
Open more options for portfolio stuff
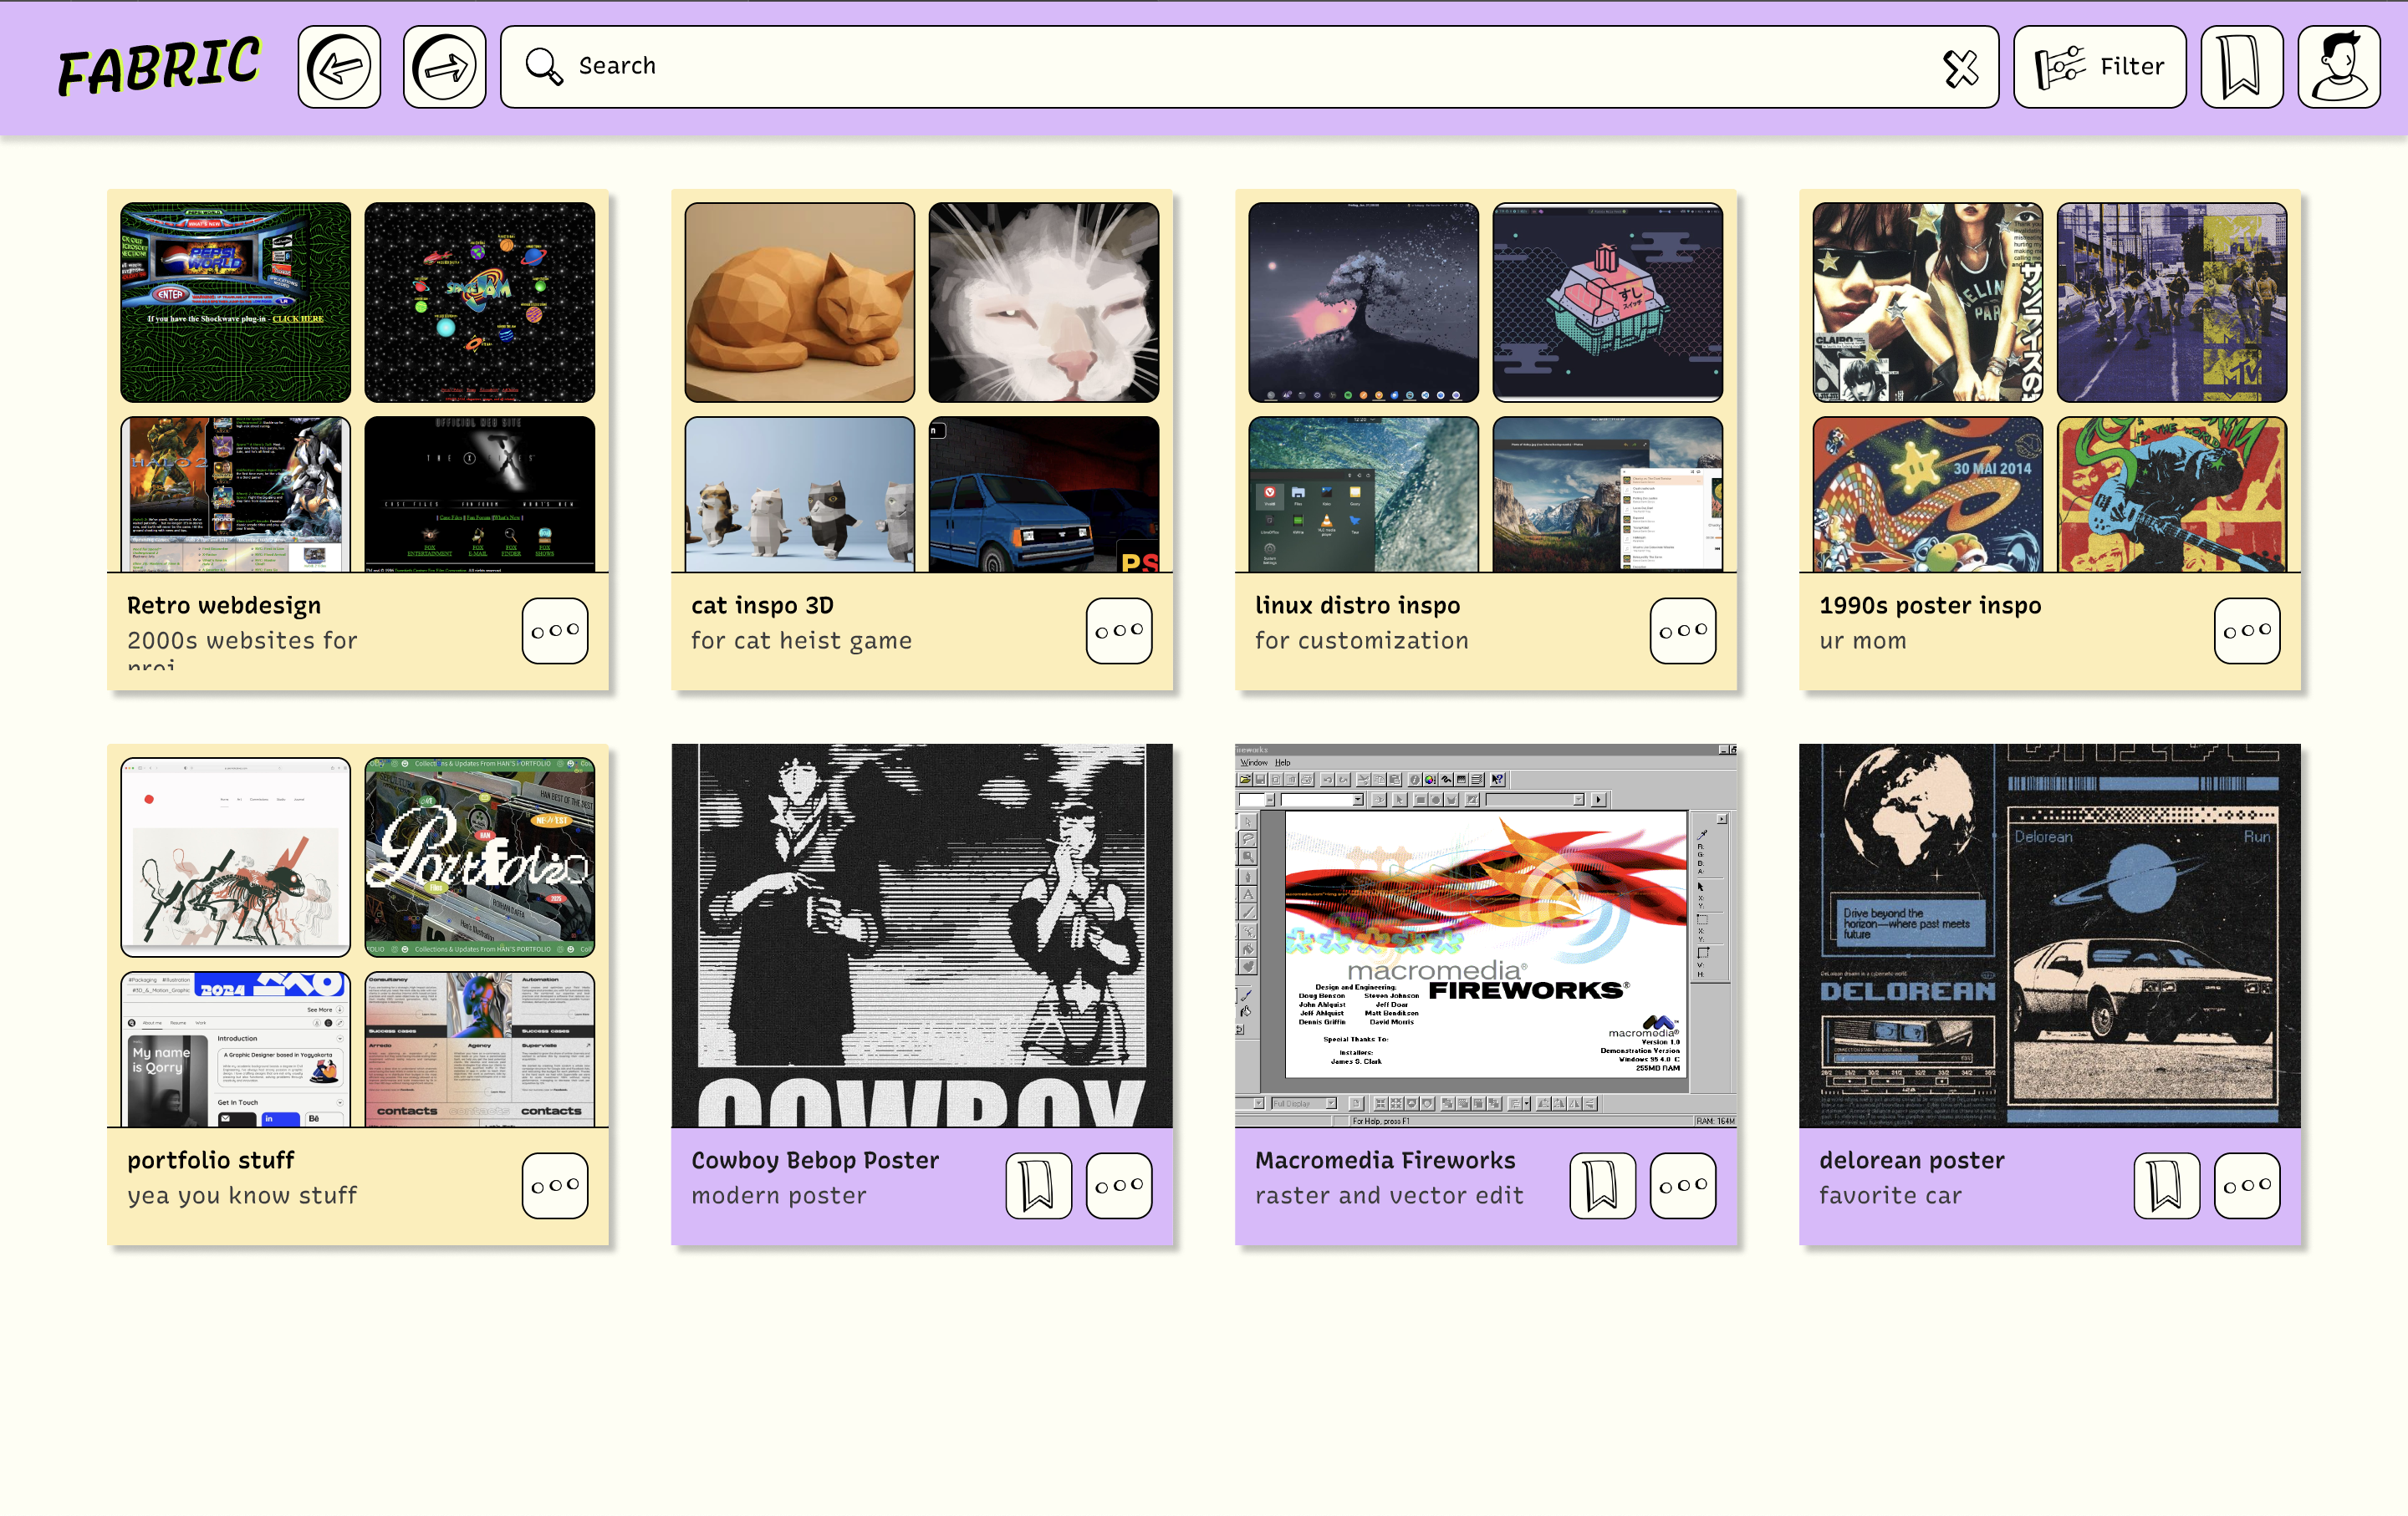(x=555, y=1185)
